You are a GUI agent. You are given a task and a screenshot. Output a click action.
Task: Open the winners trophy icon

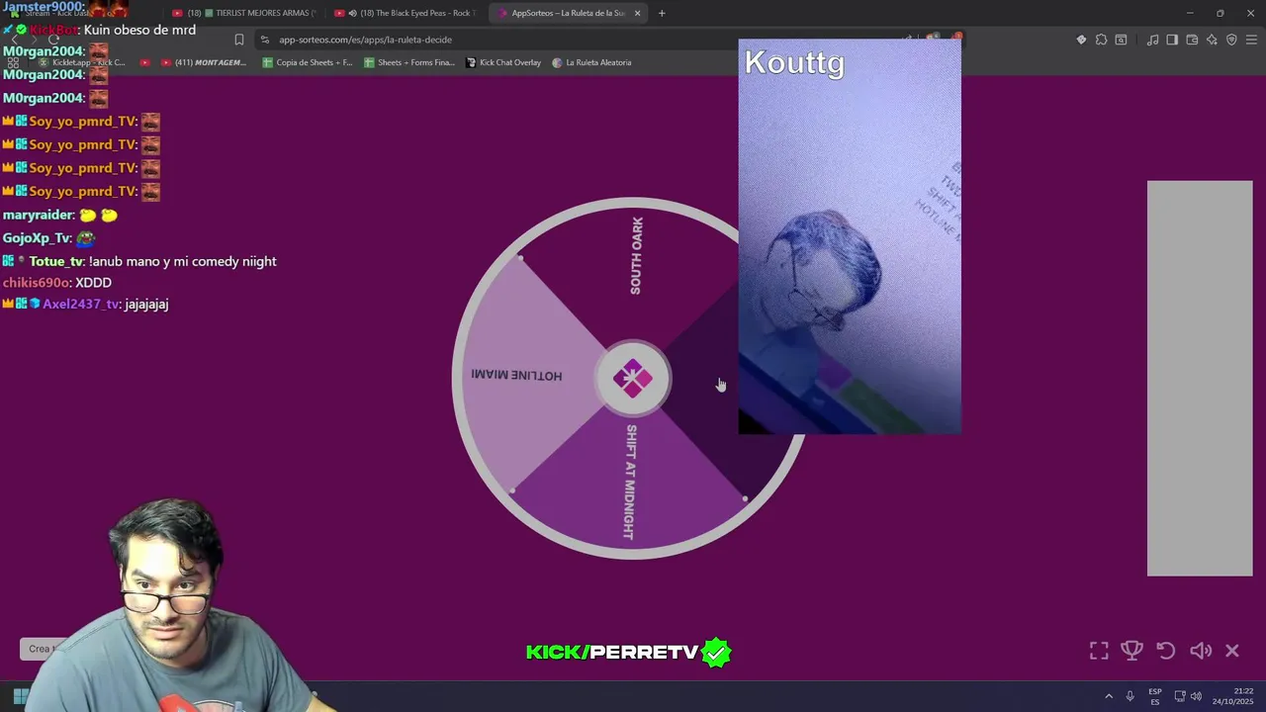pos(1132,651)
